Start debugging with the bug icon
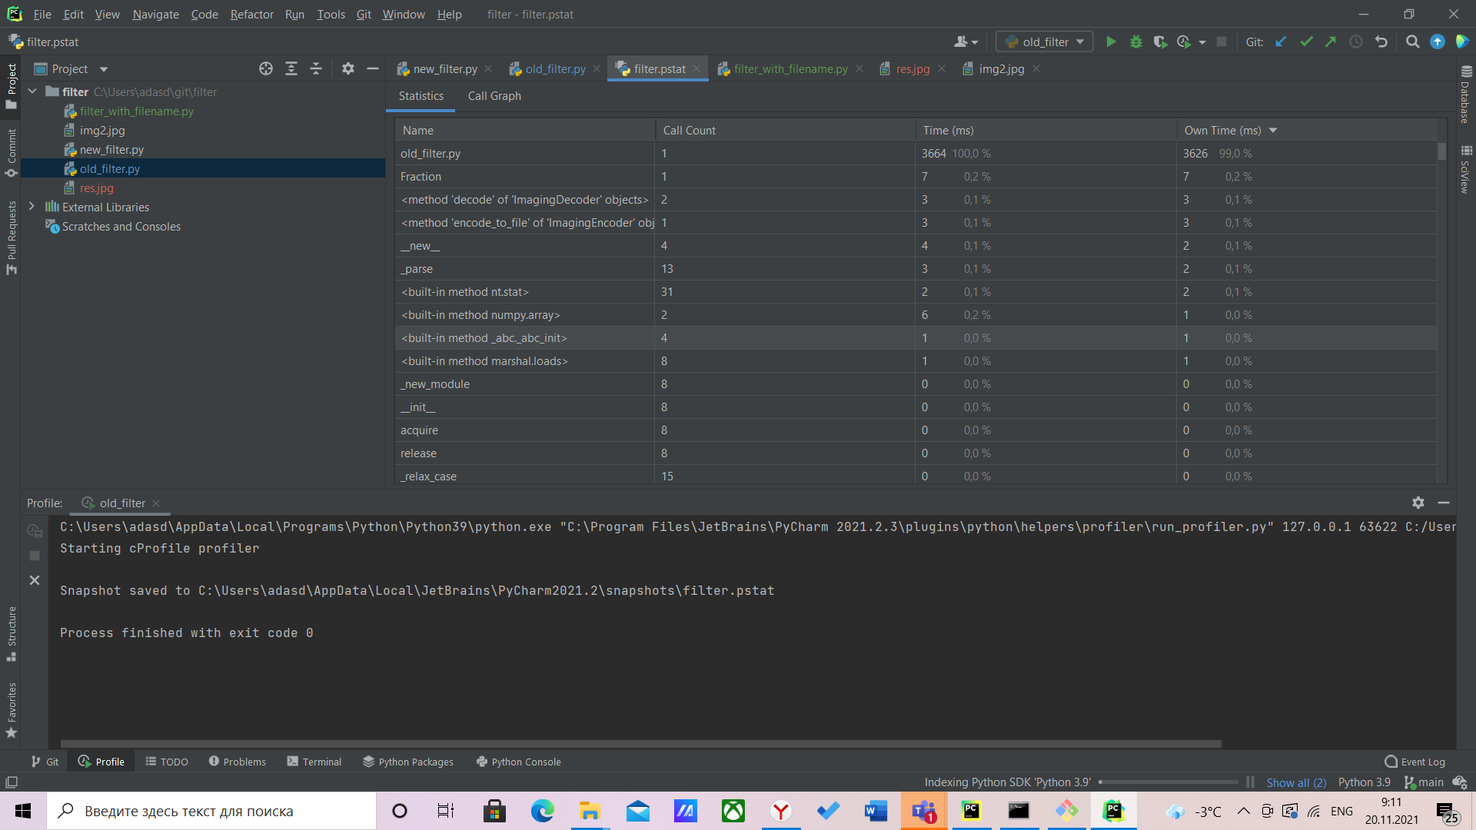Viewport: 1476px width, 830px height. [x=1135, y=41]
